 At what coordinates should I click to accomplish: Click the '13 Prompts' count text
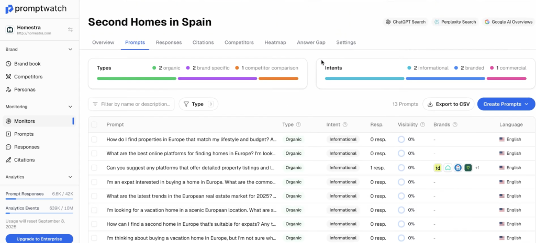405,104
